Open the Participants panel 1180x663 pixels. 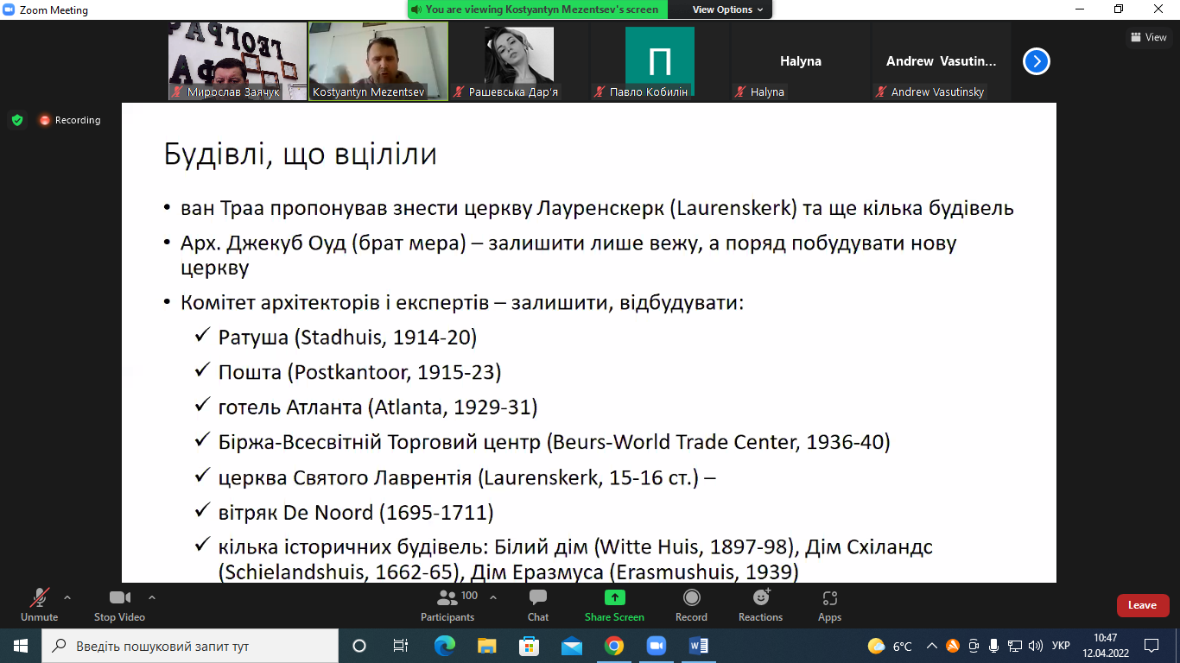[447, 604]
